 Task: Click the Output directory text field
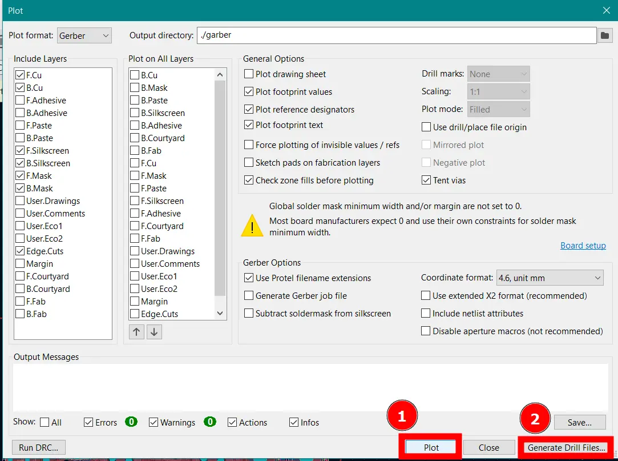click(396, 35)
